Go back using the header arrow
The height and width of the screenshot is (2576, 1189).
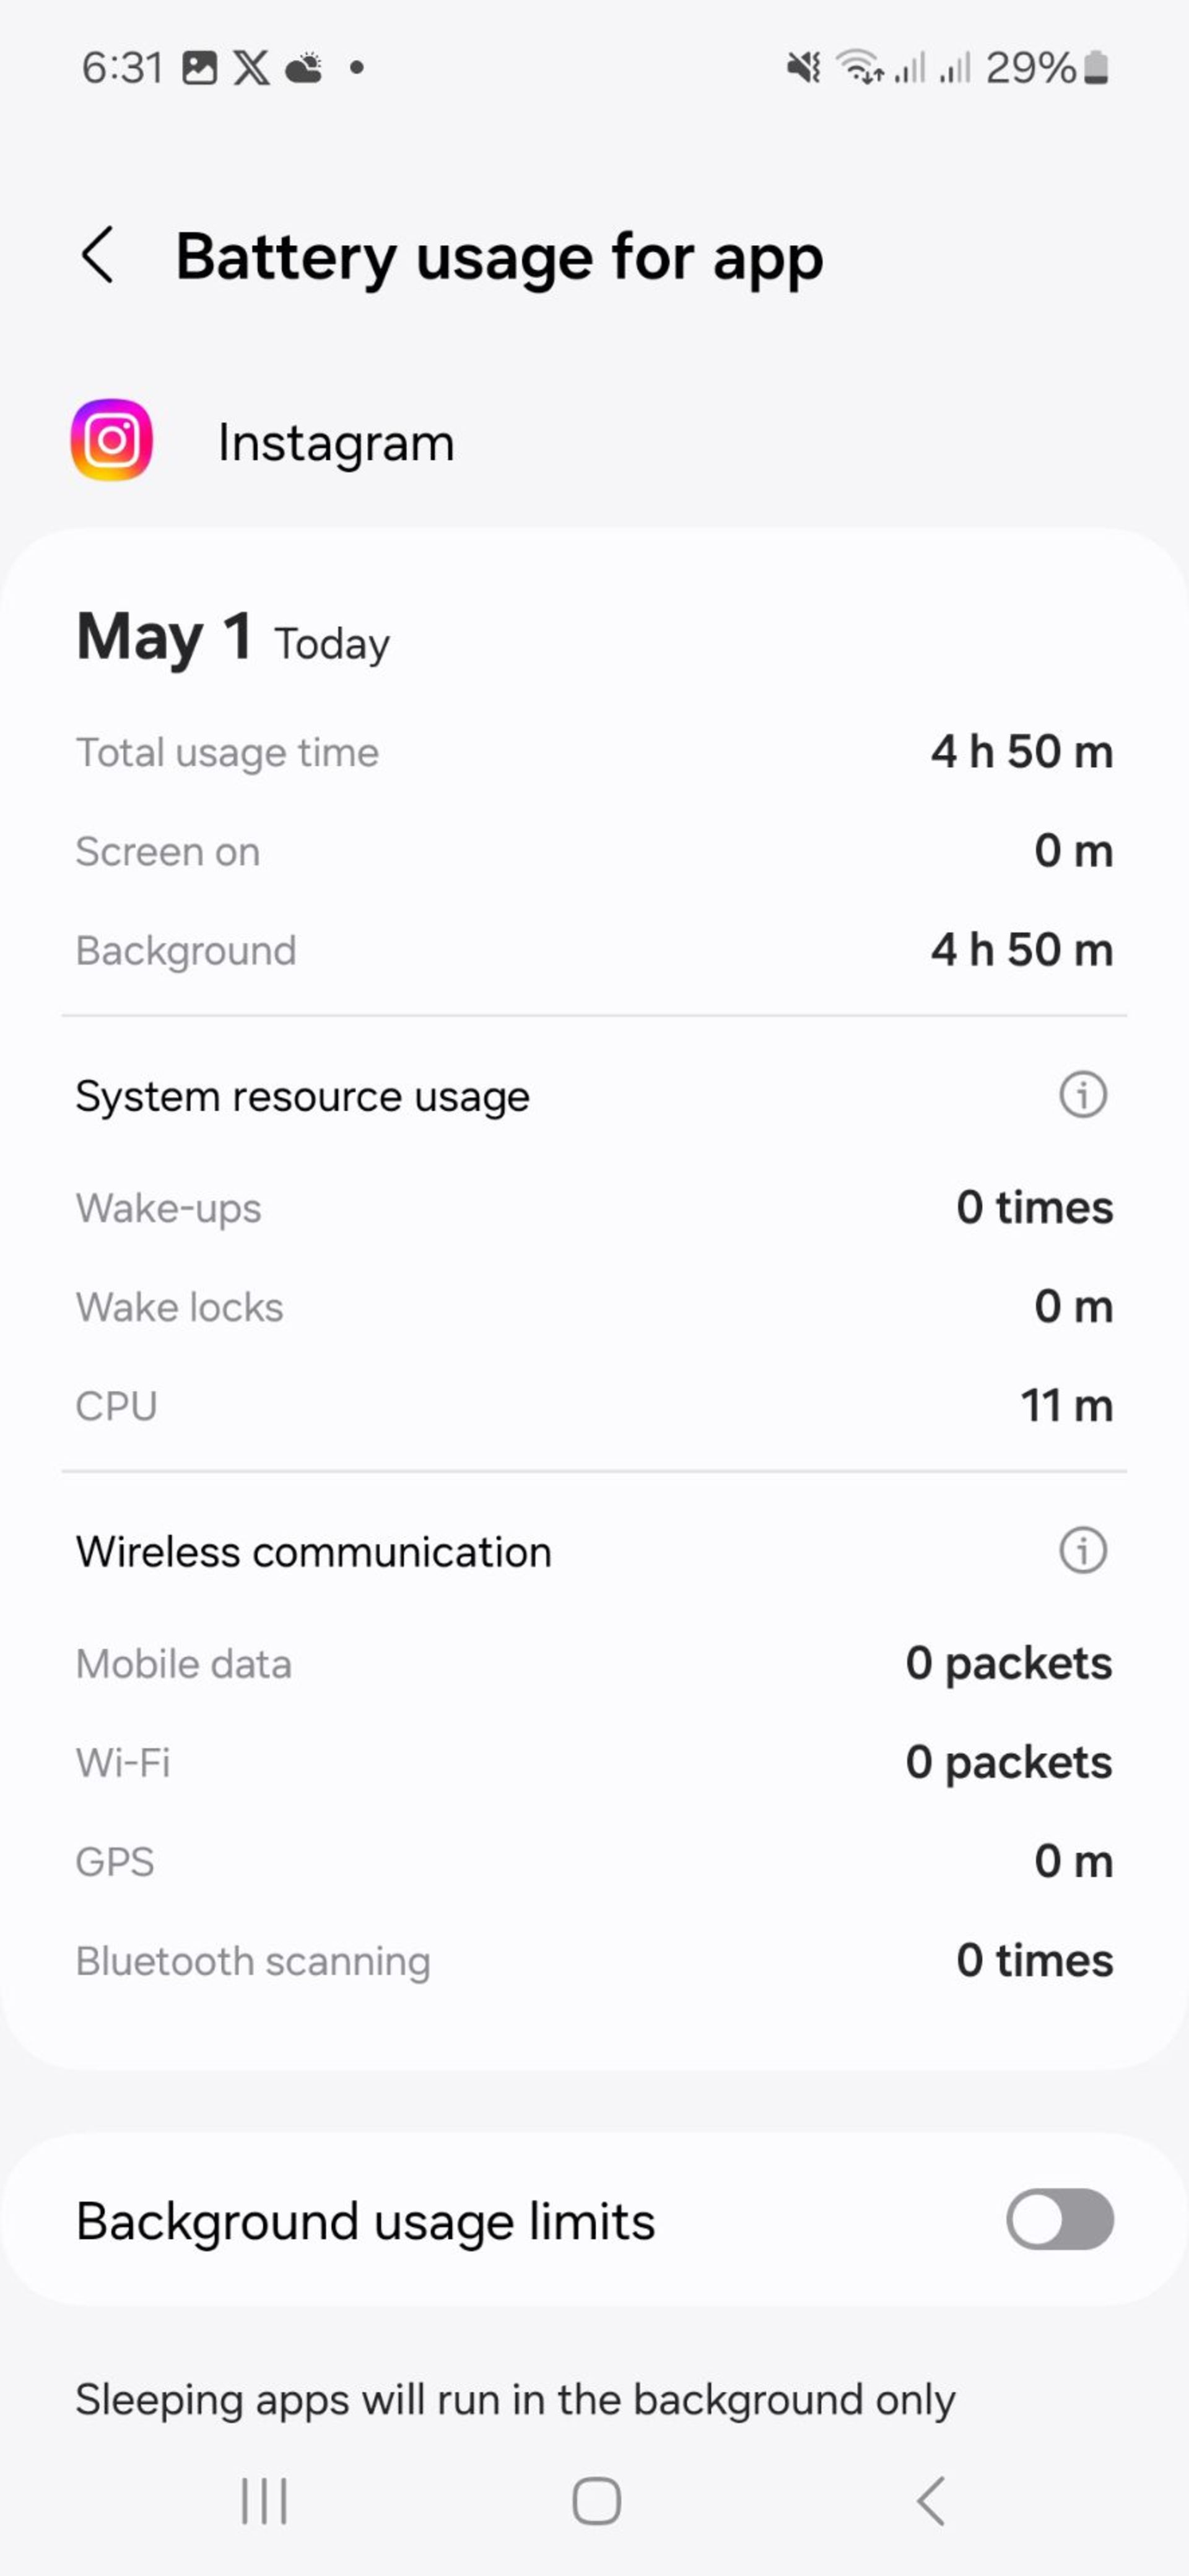[x=97, y=255]
